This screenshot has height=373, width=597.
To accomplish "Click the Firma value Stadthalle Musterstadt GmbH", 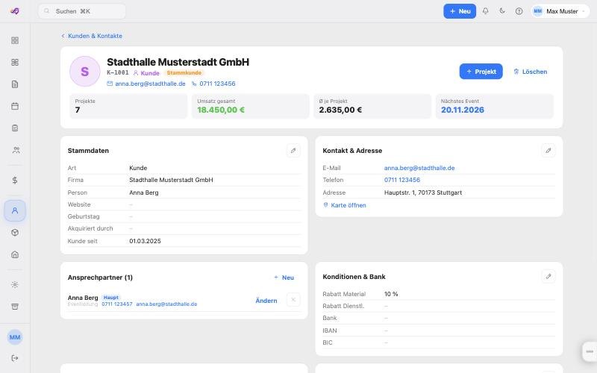I will [171, 180].
